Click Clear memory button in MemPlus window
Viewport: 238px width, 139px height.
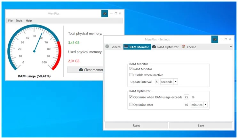(x=85, y=70)
